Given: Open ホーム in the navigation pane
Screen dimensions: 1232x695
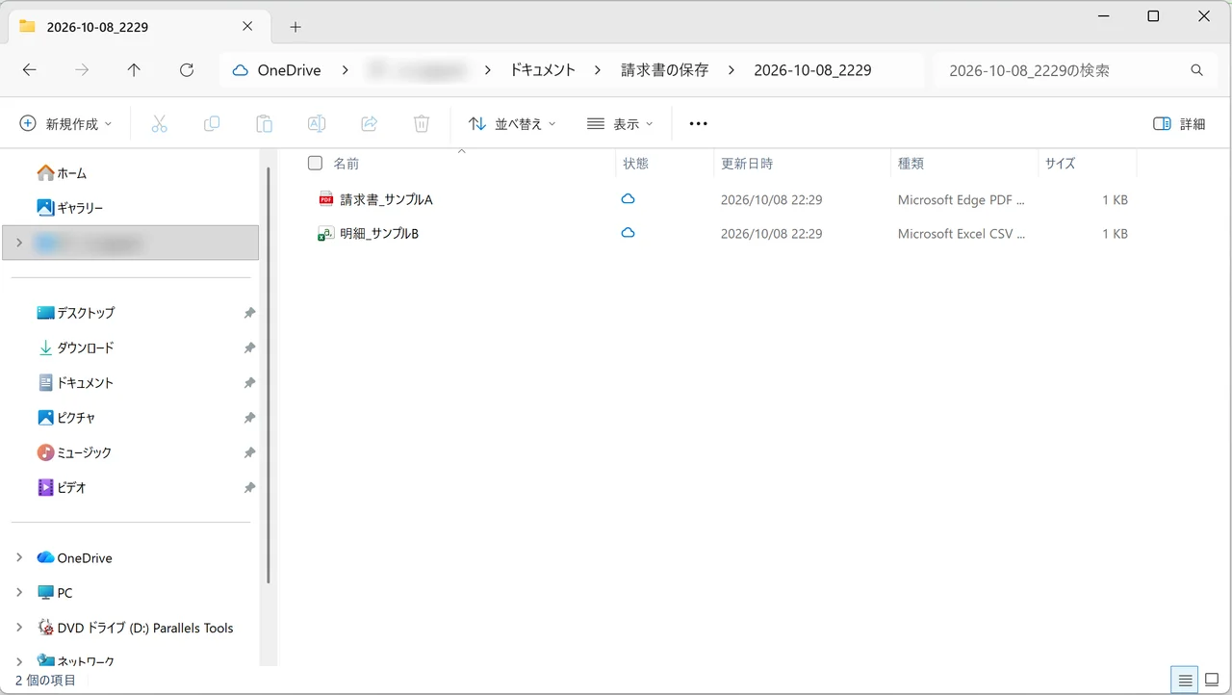Looking at the screenshot, I should click(62, 173).
